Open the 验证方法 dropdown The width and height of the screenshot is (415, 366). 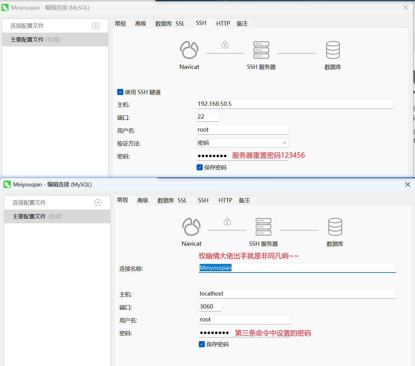pos(242,143)
